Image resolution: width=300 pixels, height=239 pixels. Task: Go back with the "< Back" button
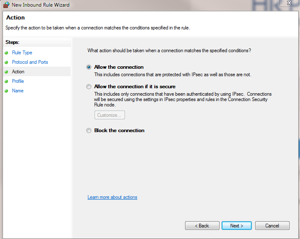202,226
